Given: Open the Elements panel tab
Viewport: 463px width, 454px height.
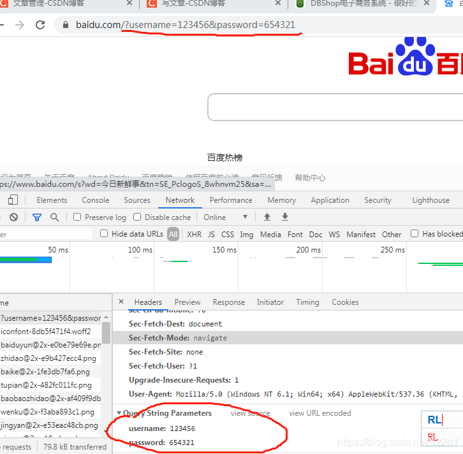Looking at the screenshot, I should tap(52, 200).
